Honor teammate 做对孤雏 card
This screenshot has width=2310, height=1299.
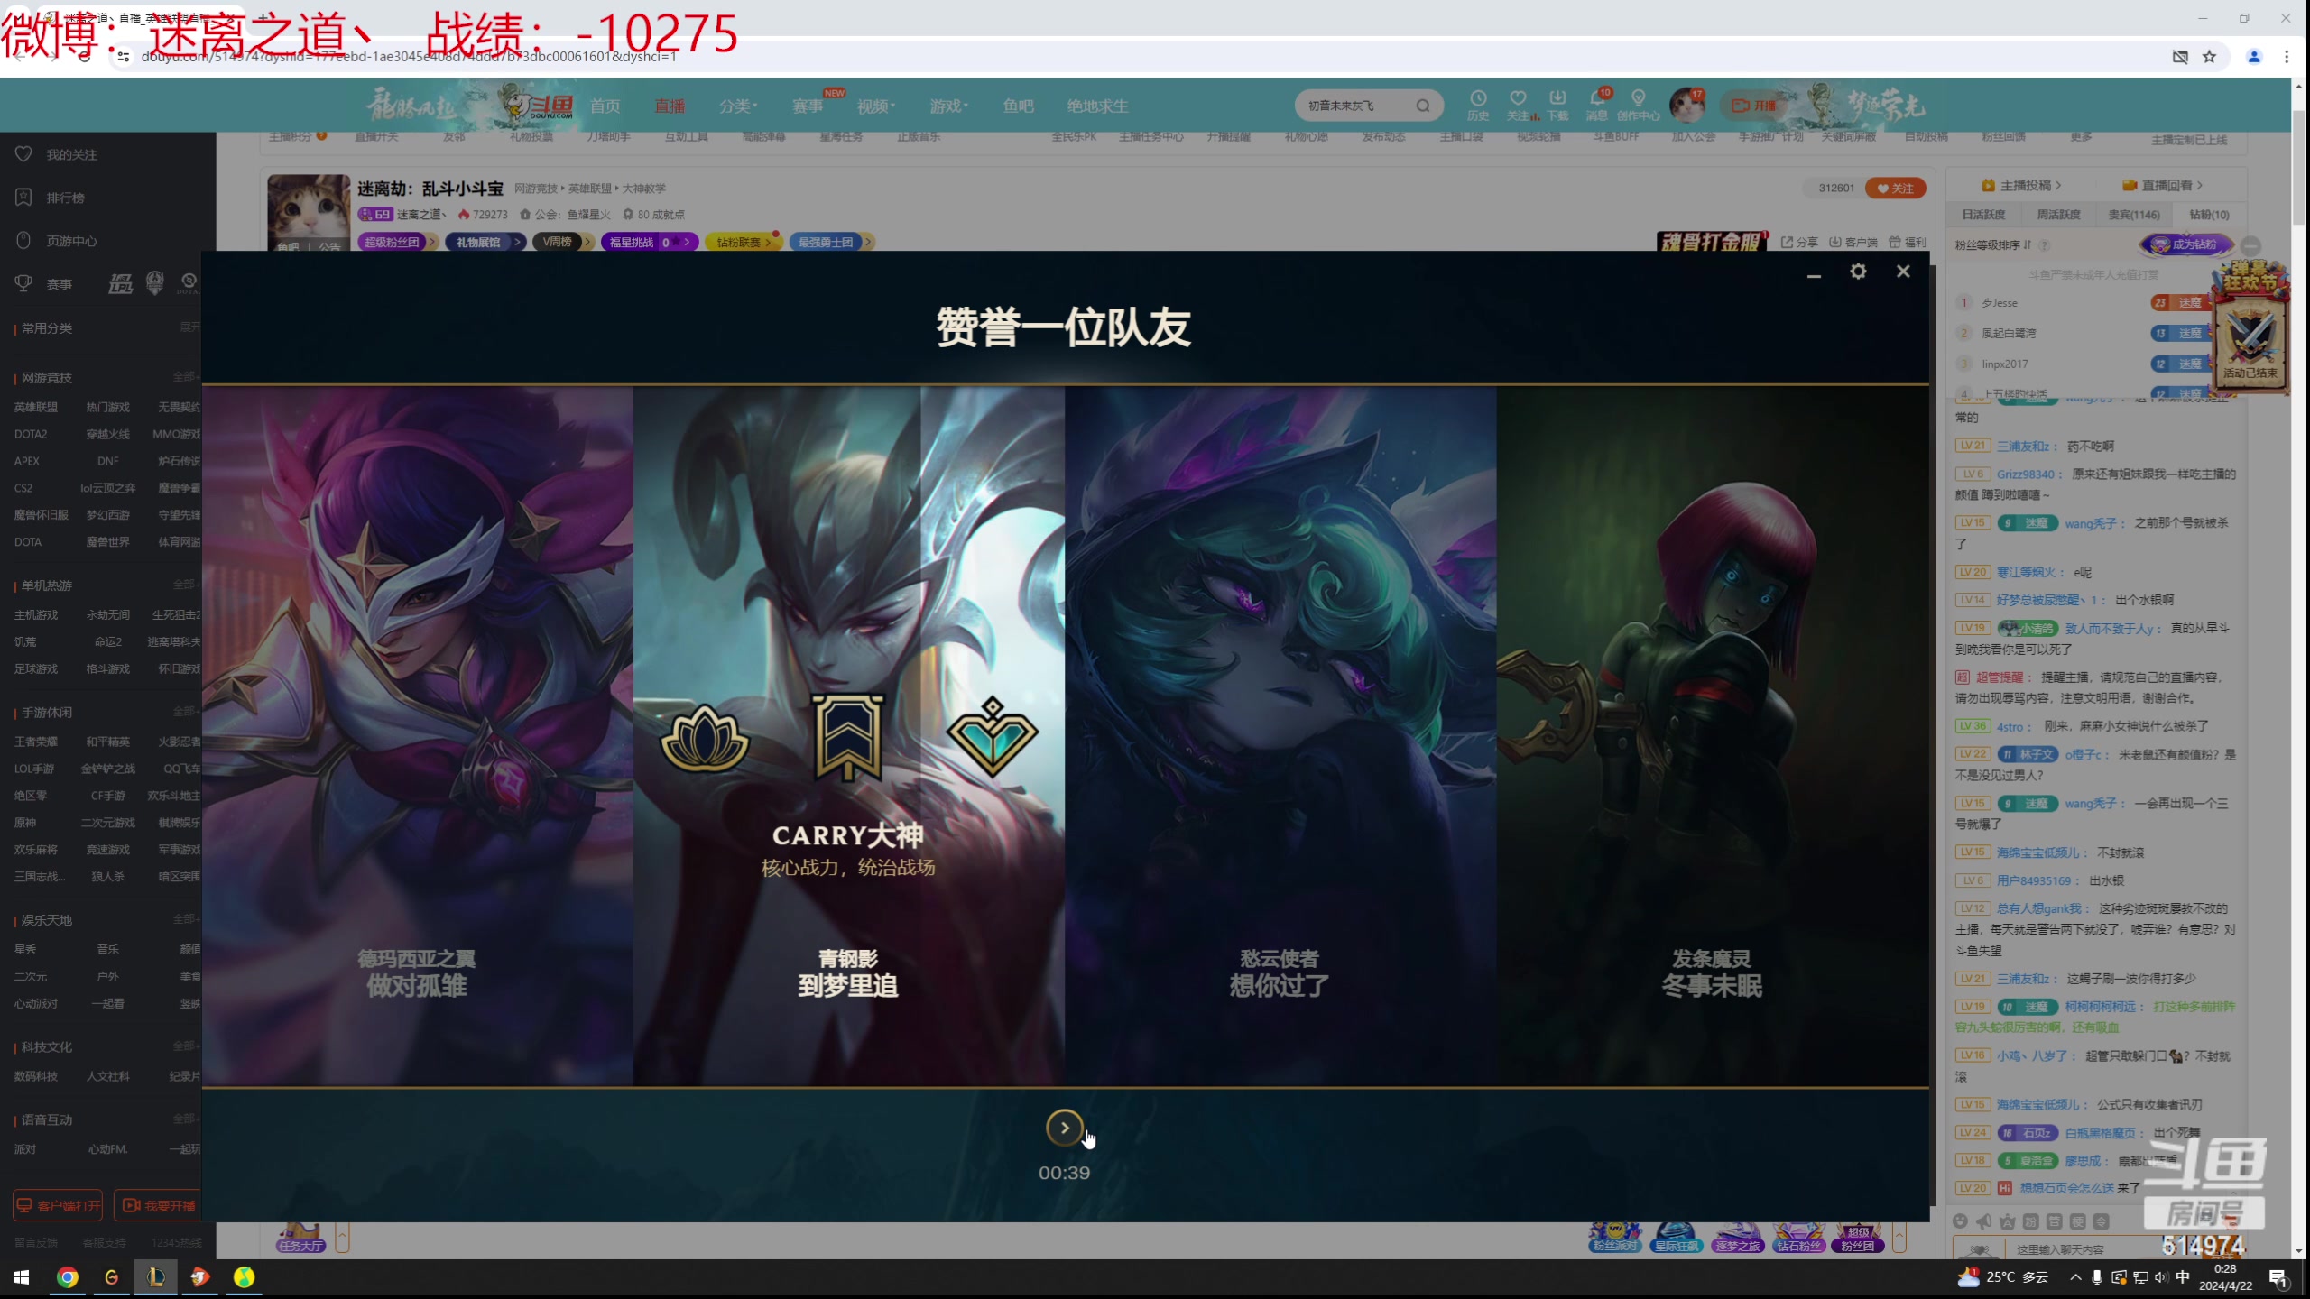pyautogui.click(x=417, y=736)
